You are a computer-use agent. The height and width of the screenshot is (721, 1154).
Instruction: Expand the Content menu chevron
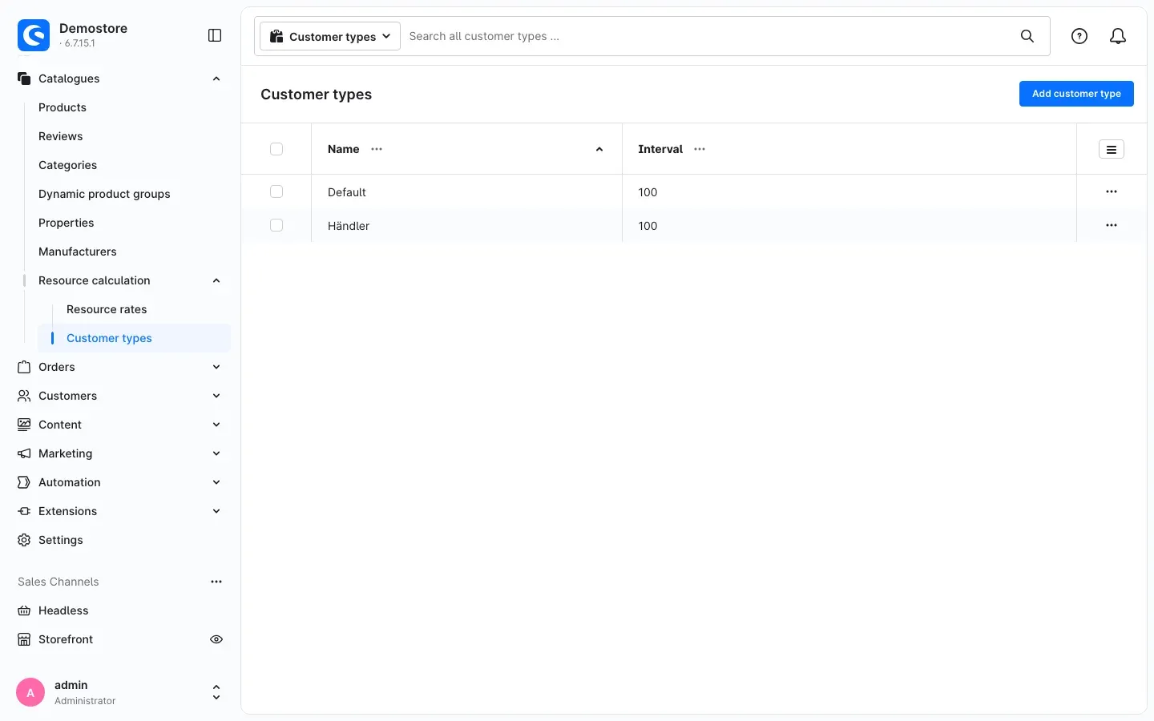pyautogui.click(x=216, y=425)
